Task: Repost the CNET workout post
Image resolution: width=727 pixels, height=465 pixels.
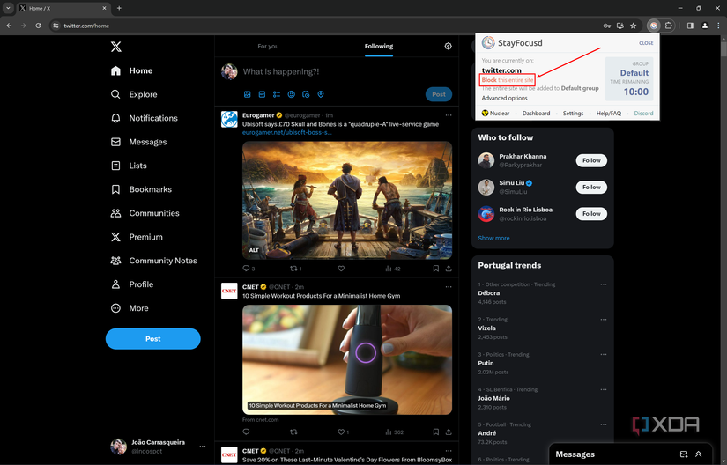Action: tap(293, 432)
